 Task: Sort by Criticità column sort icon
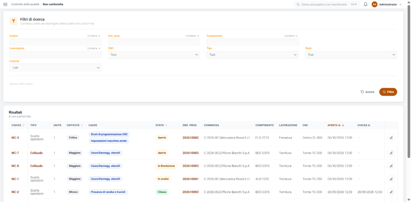coord(82,125)
